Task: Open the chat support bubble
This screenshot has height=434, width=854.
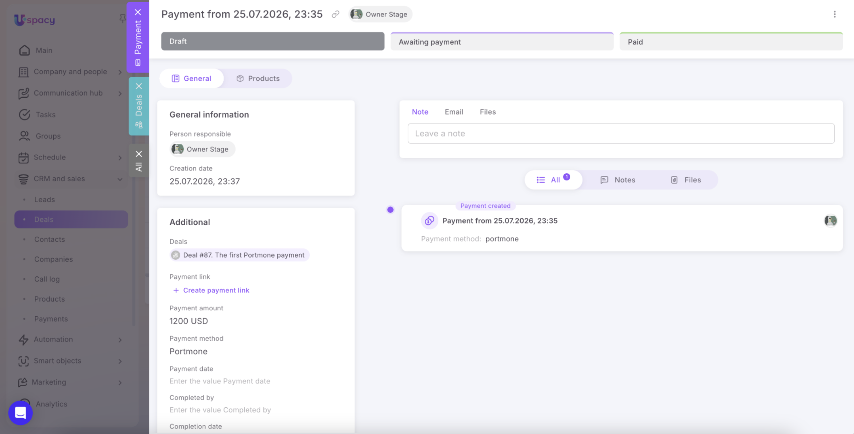Action: (20, 412)
